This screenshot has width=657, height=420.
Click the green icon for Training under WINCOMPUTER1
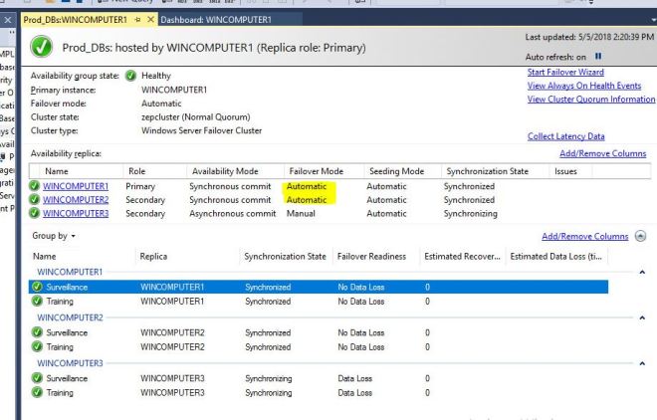pyautogui.click(x=37, y=301)
